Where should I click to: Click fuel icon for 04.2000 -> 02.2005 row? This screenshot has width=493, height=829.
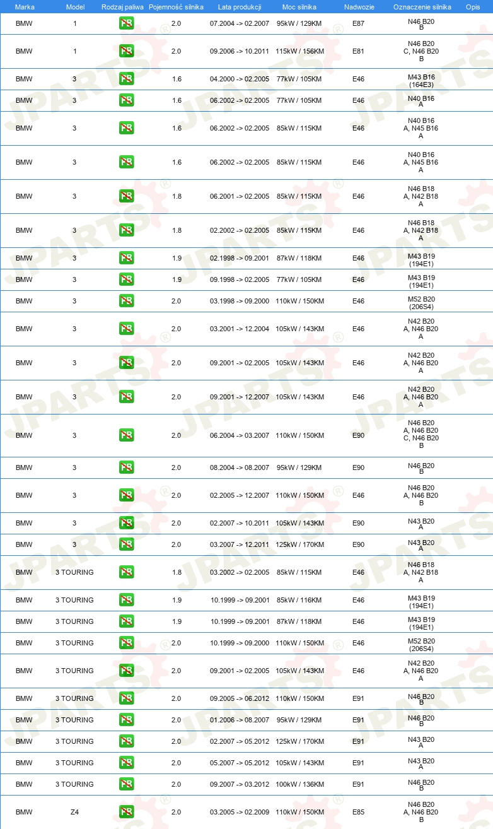[126, 79]
